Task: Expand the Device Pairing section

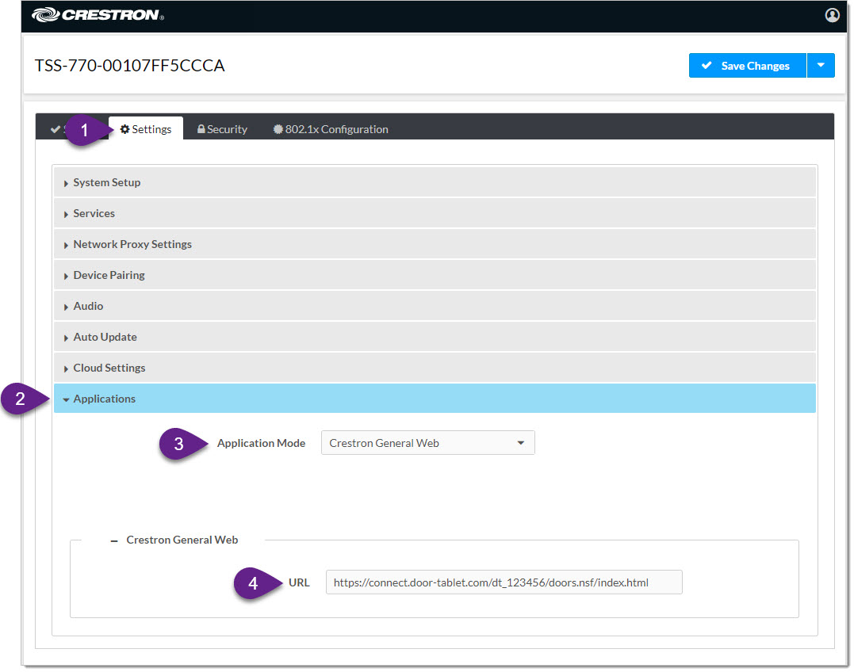Action: [x=109, y=275]
